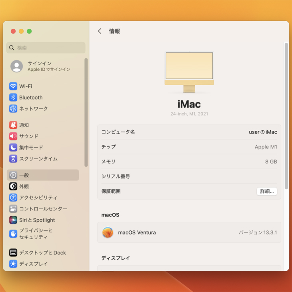
Task: Open アクセシビリティ icon in sidebar
Action: [x=13, y=198]
